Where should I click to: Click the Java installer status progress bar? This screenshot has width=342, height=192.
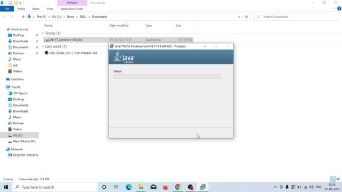tap(167, 76)
